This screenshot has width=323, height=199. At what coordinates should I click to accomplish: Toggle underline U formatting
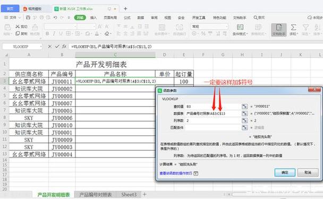tap(61, 33)
